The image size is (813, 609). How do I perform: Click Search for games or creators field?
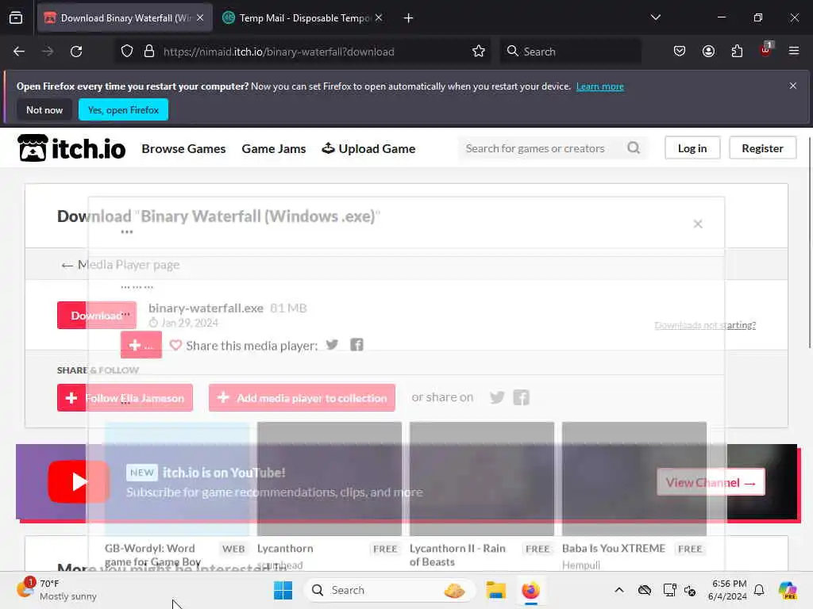click(539, 148)
